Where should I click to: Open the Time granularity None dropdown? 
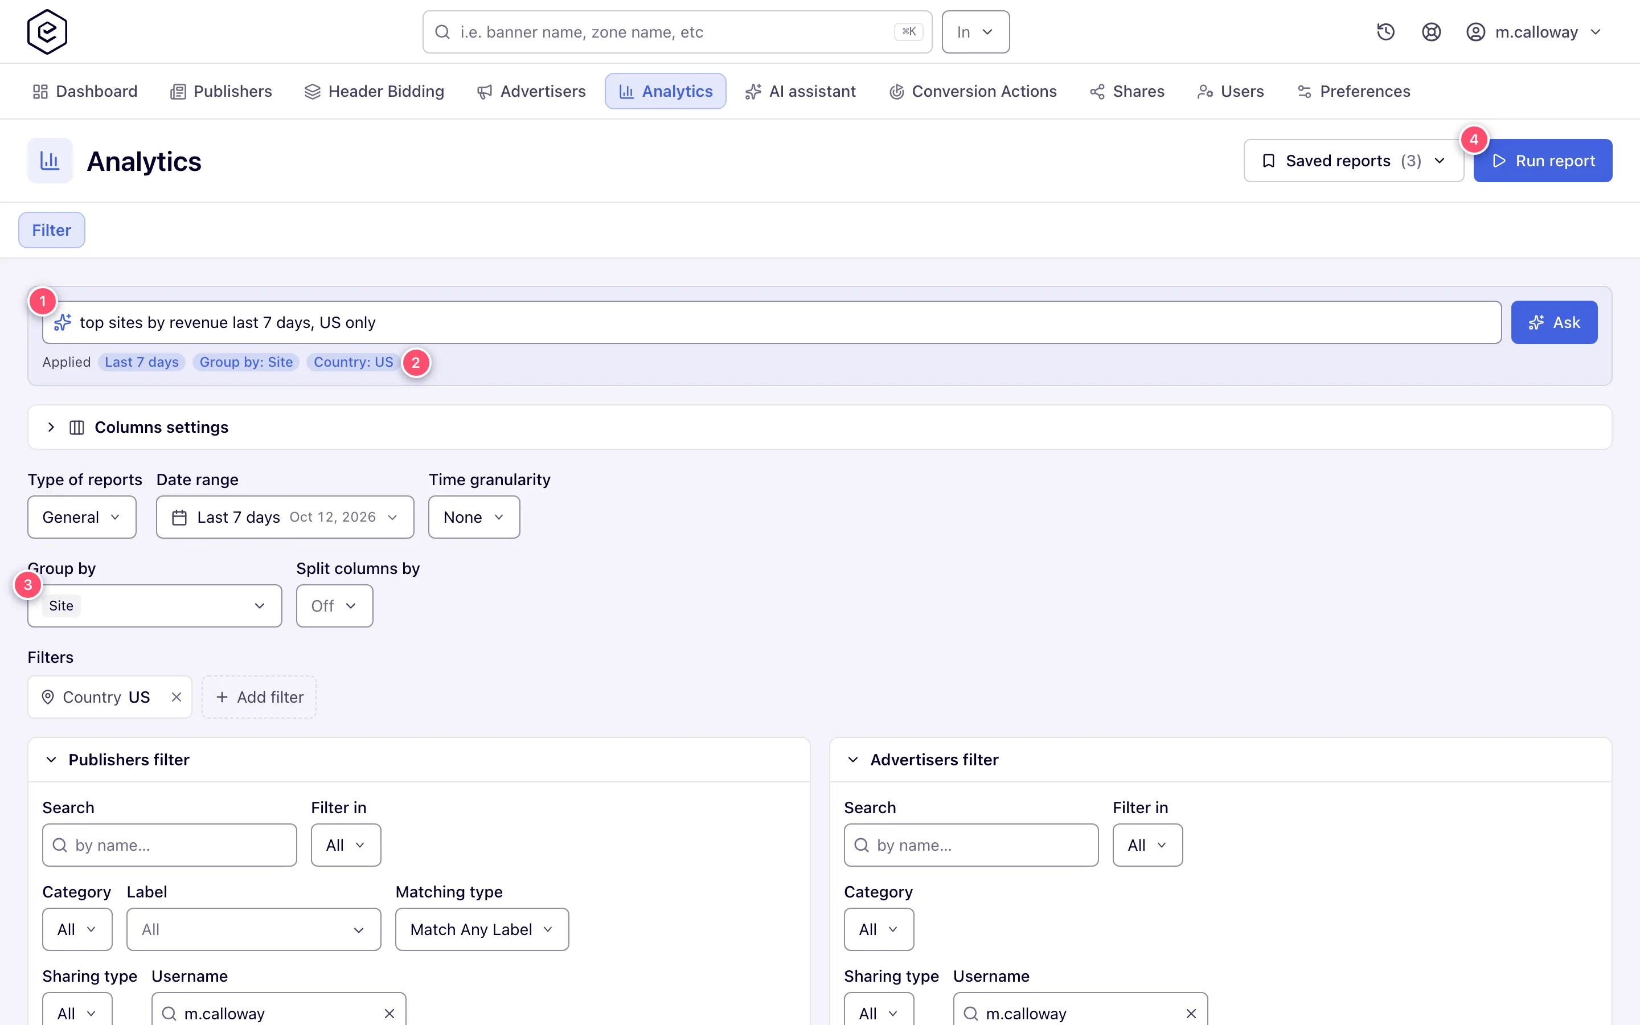[x=474, y=517]
